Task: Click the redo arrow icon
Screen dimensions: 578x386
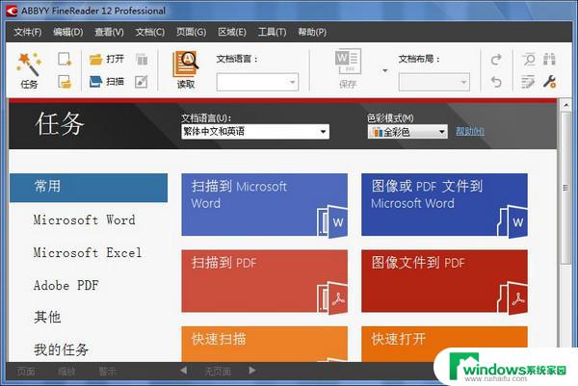Action: point(496,60)
